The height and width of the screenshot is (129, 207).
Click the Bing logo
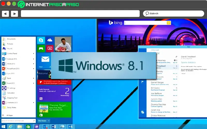pyautogui.click(x=115, y=23)
